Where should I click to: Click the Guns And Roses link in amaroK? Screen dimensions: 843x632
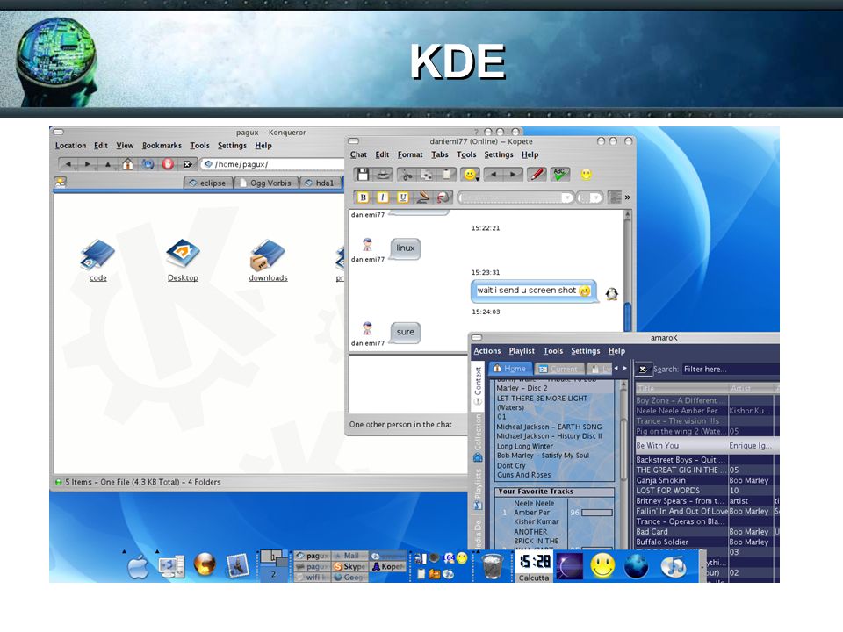(x=523, y=475)
